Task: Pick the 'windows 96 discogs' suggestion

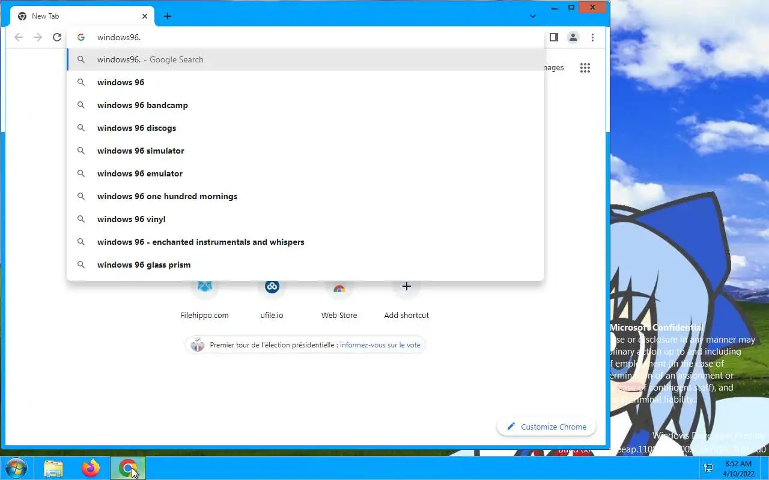Action: 305,128
